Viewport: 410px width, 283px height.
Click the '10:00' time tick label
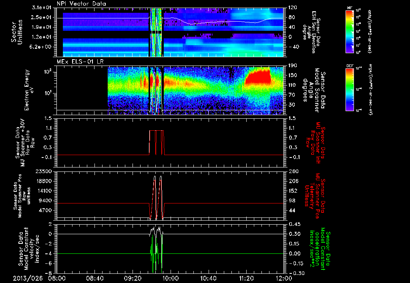click(x=171, y=278)
